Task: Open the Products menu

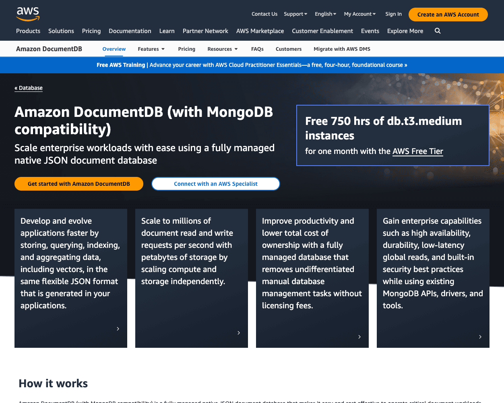Action: (28, 31)
